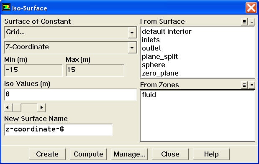Nudge iso-value slider left arrow
The height and width of the screenshot is (164, 259).
(x=8, y=108)
